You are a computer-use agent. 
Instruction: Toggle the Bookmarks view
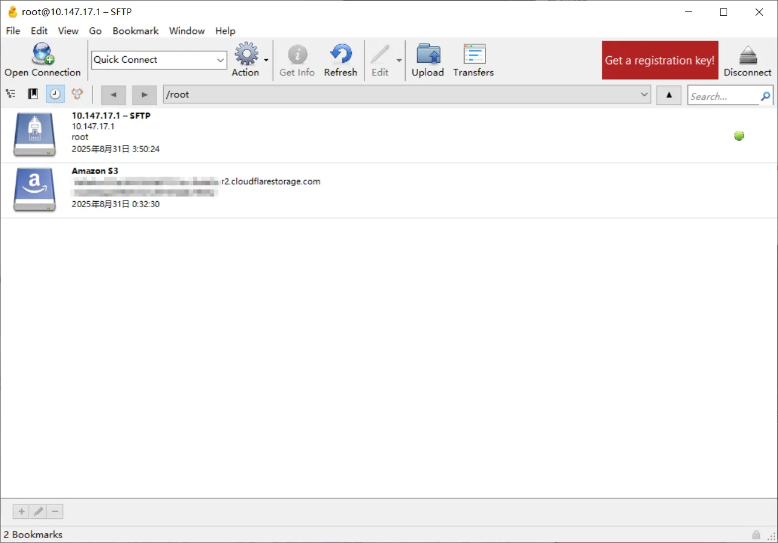click(33, 94)
